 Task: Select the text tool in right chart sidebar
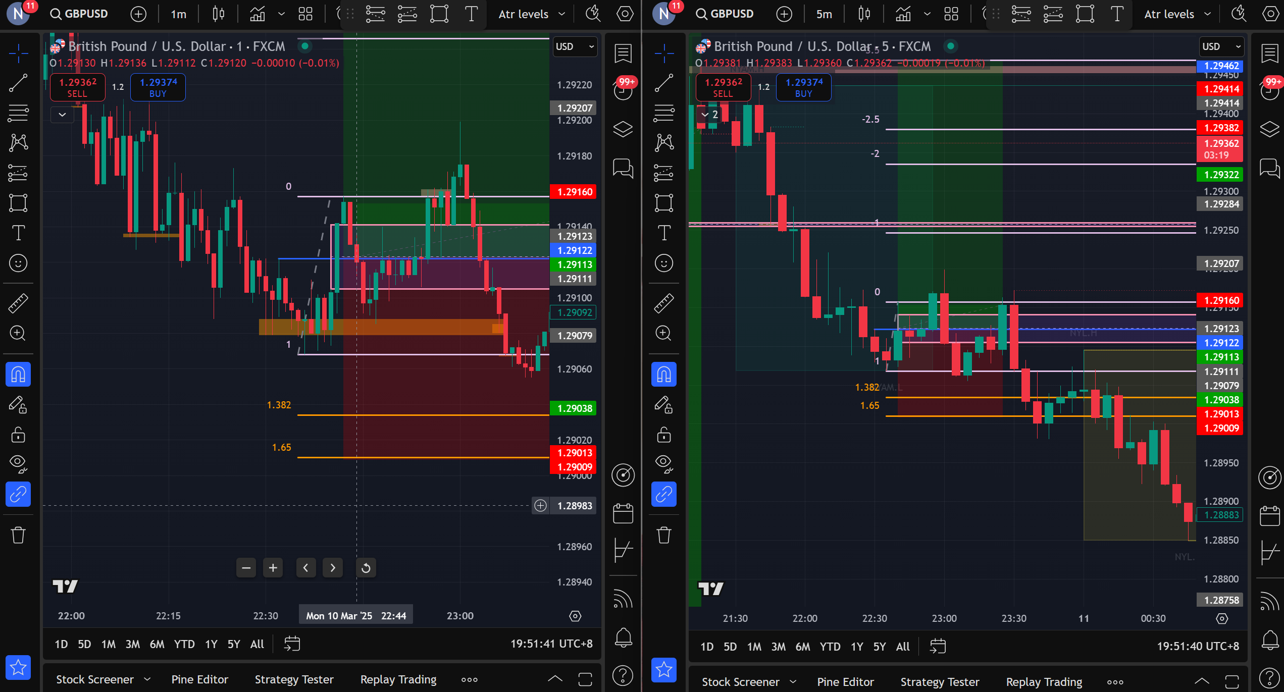pyautogui.click(x=663, y=233)
